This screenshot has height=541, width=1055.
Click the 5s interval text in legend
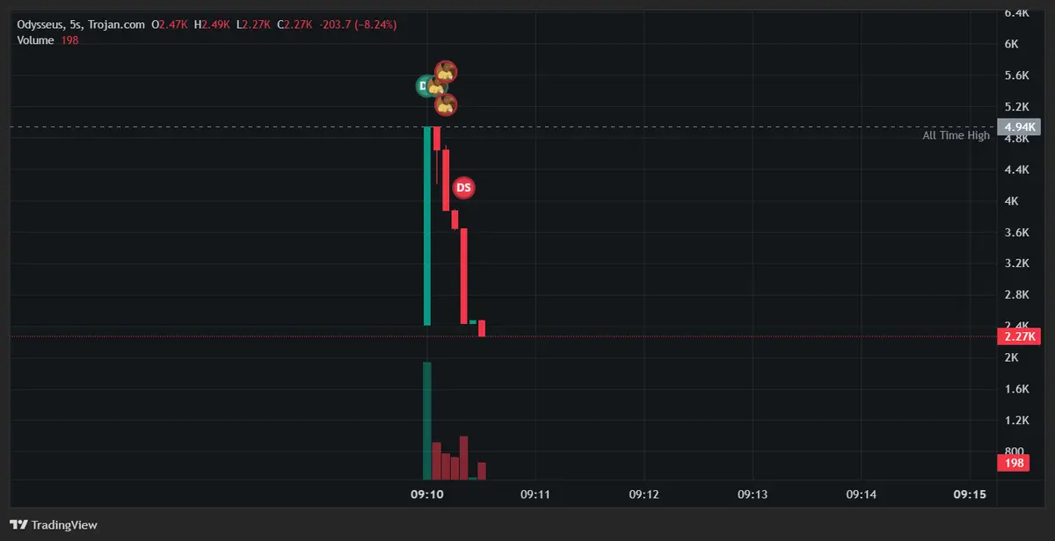coord(75,25)
